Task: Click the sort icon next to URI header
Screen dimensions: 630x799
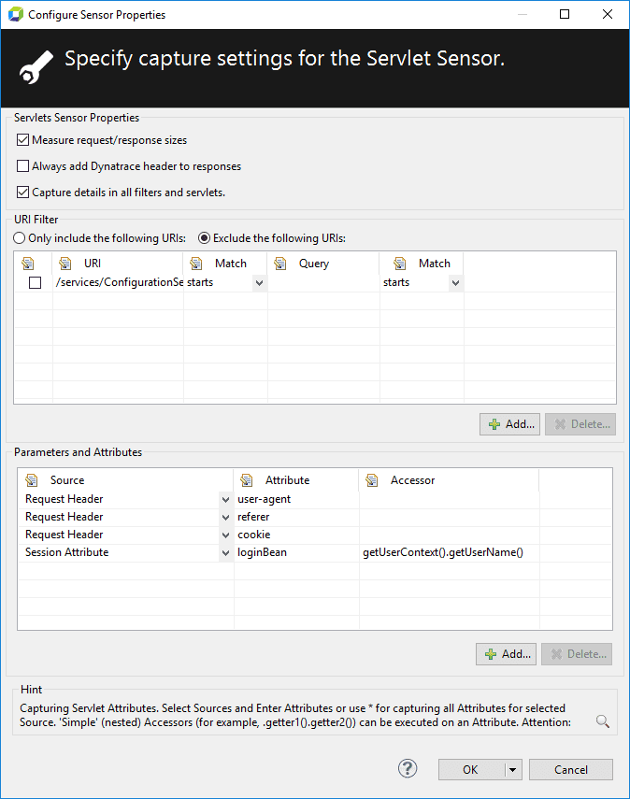Action: click(65, 264)
